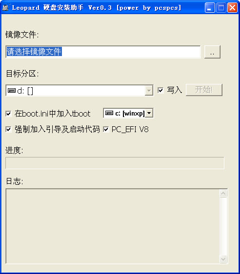This screenshot has height=274, width=240.
Task: Click the 进度 progress bar
Action: tap(115, 163)
